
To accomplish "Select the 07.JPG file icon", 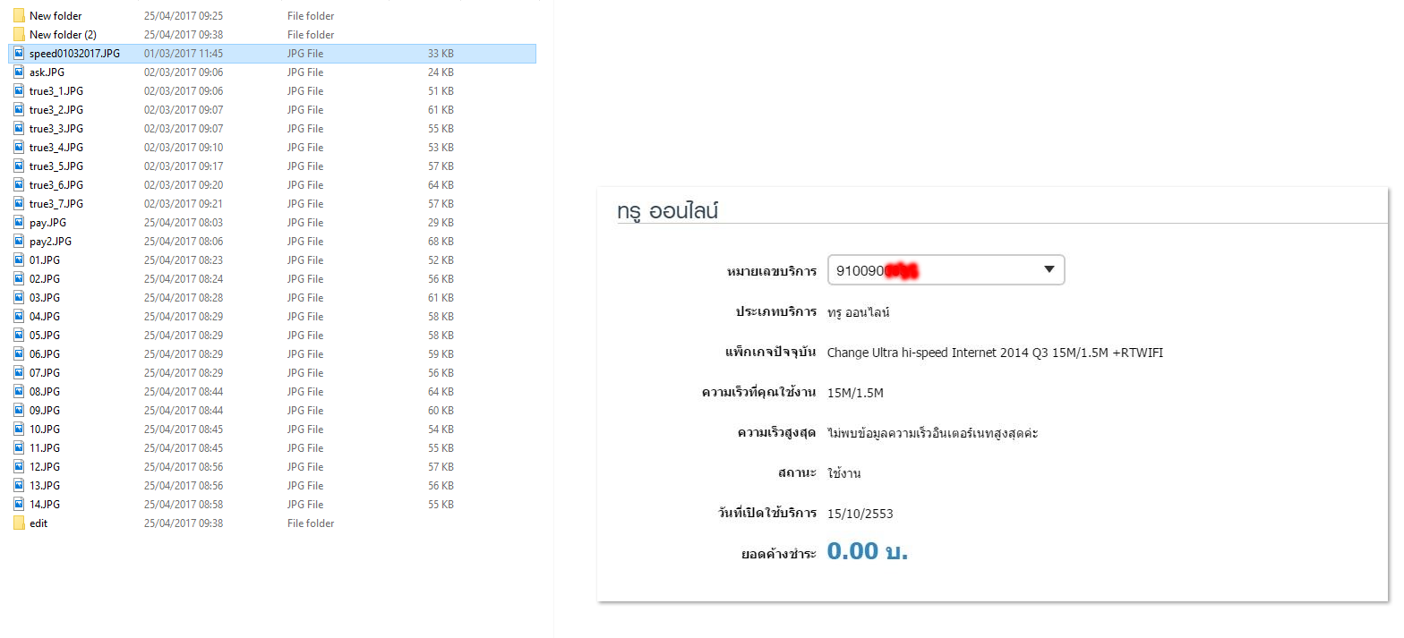I will click(19, 372).
